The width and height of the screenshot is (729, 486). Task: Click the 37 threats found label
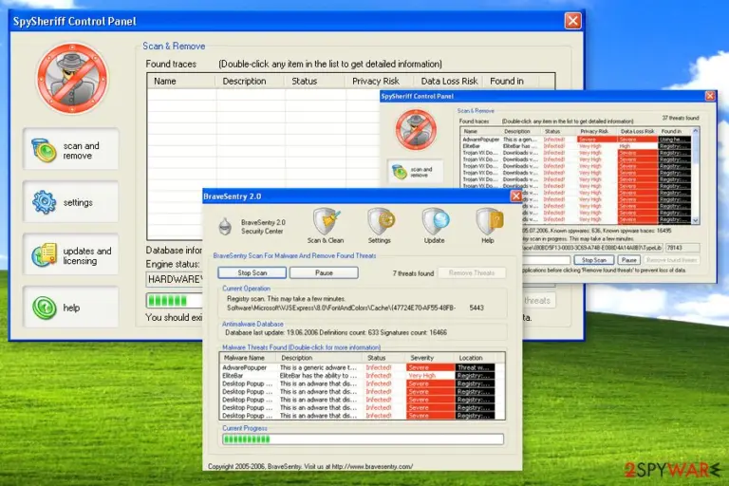pyautogui.click(x=681, y=118)
